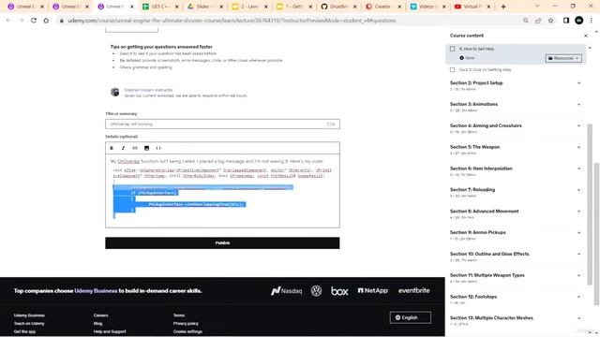Go back to the previous browser page

(x=8, y=21)
